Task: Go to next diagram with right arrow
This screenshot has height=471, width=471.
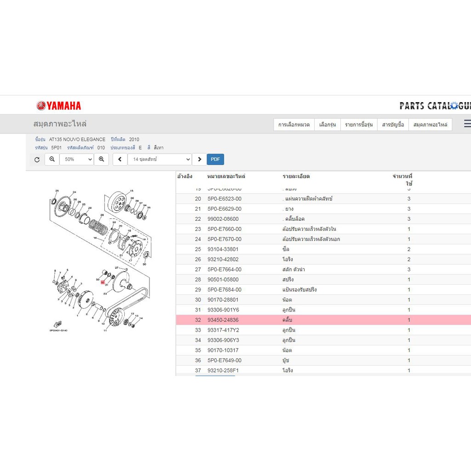Action: [x=200, y=159]
